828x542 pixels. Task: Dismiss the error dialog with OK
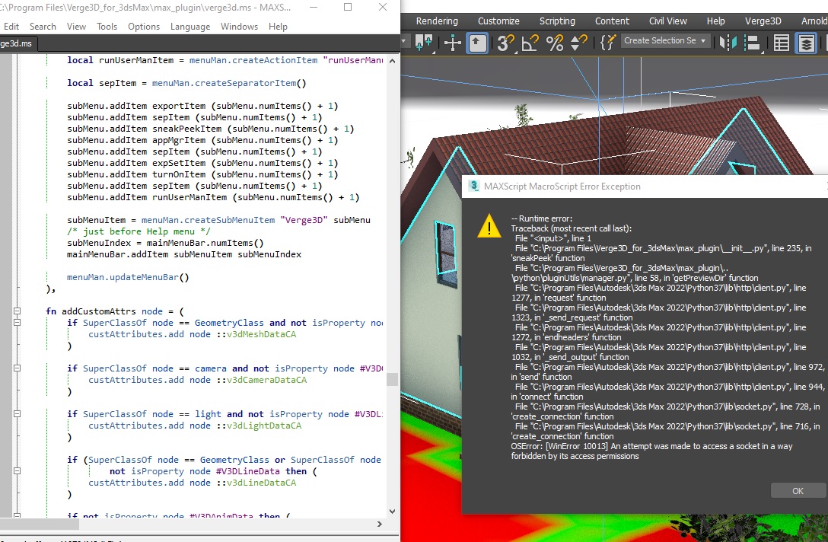click(x=798, y=491)
